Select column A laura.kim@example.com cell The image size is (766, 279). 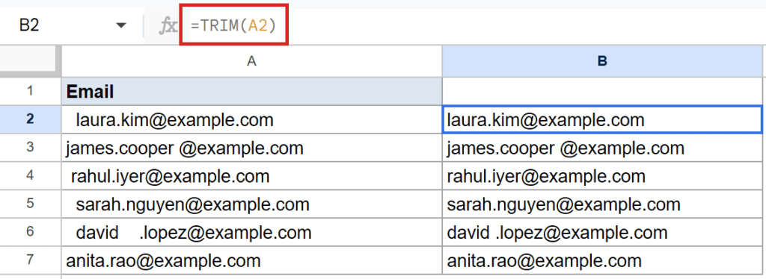click(x=251, y=119)
